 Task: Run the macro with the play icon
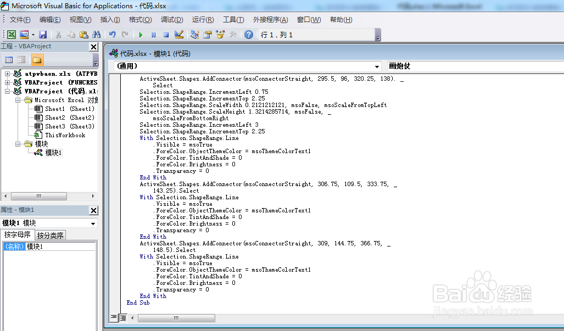coord(141,35)
